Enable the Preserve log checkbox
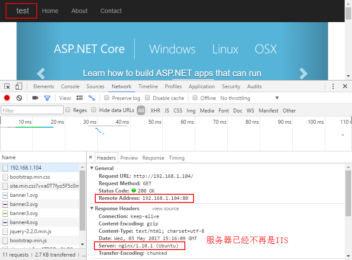This screenshot has width=352, height=260. 107,98
